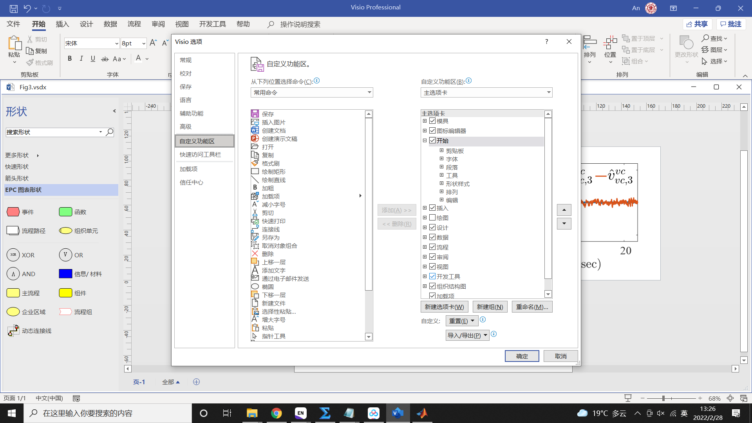This screenshot has height=423, width=752.
Task: Click the Undo arrow icon
Action: (x=27, y=8)
